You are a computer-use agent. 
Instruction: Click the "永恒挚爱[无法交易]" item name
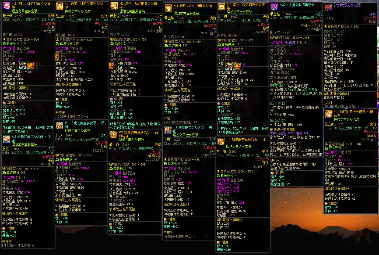pos(347,5)
